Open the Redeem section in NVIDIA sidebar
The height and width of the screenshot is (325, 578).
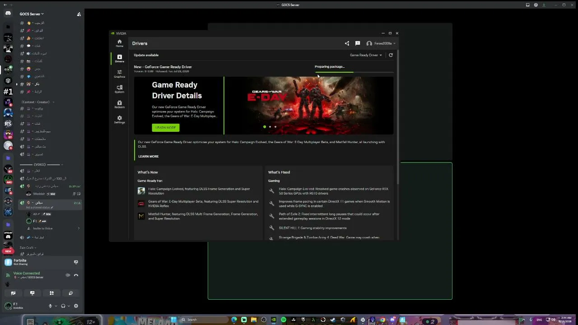pos(119,104)
